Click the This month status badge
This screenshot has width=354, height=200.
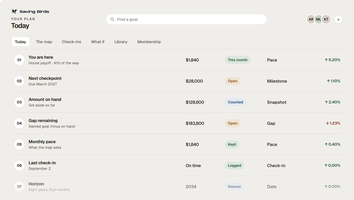pos(238,60)
